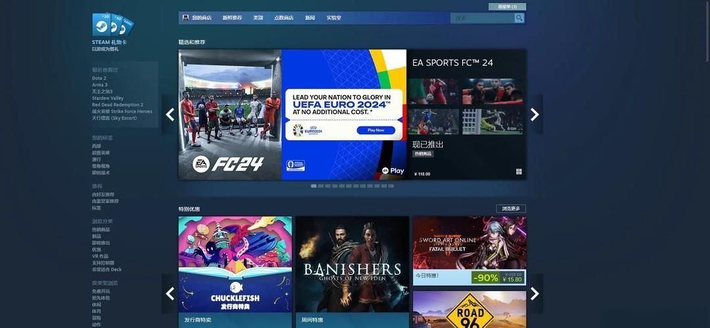The height and width of the screenshot is (328, 710).
Task: Go to previous featured carousel game
Action: pyautogui.click(x=170, y=115)
